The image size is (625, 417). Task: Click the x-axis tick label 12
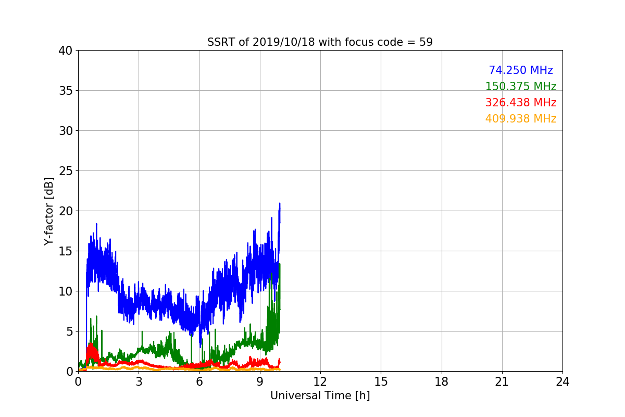(320, 382)
